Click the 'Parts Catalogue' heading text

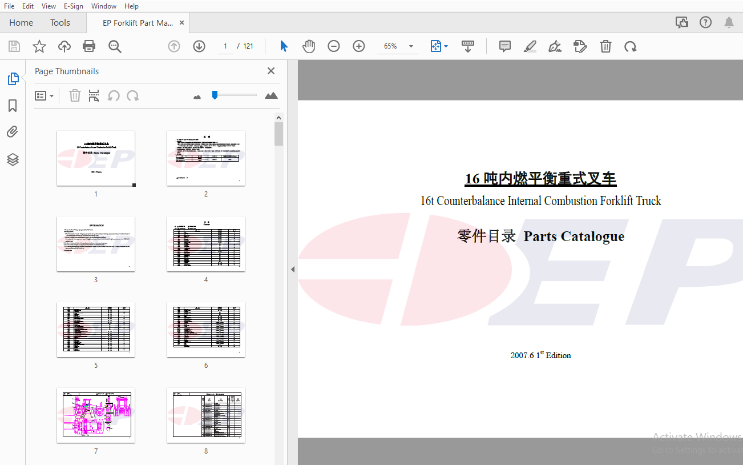point(574,236)
